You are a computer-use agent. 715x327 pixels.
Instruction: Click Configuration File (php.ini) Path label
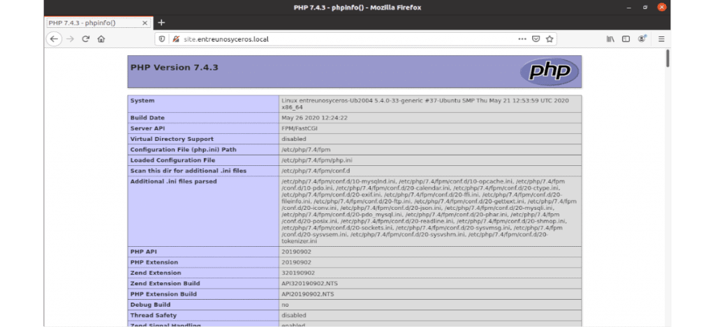click(x=184, y=149)
